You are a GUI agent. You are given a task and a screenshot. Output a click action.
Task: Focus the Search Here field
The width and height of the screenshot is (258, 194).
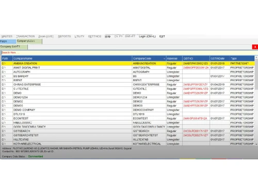(x=127, y=53)
